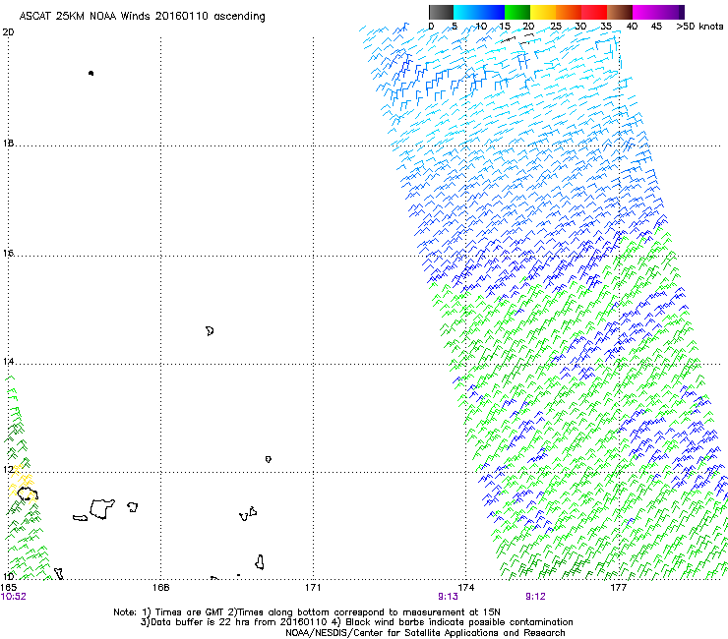The width and height of the screenshot is (728, 639).
Task: Click the gray 0-5 knots legend segment
Action: point(441,12)
